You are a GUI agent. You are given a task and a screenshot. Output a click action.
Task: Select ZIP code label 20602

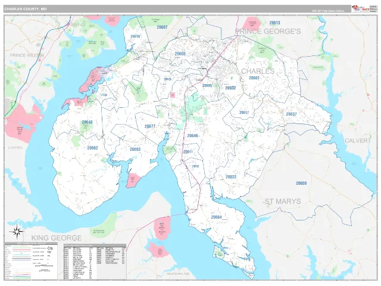[230, 88]
